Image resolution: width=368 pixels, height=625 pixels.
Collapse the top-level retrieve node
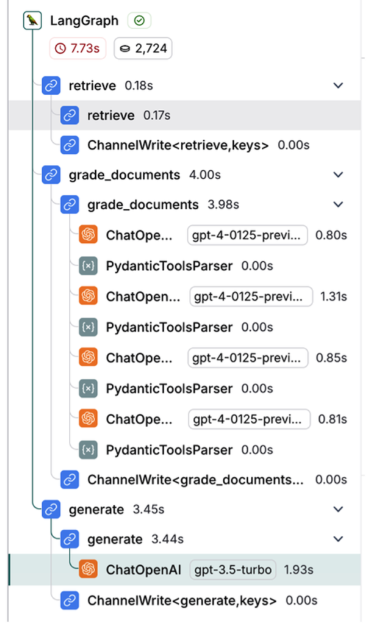338,85
